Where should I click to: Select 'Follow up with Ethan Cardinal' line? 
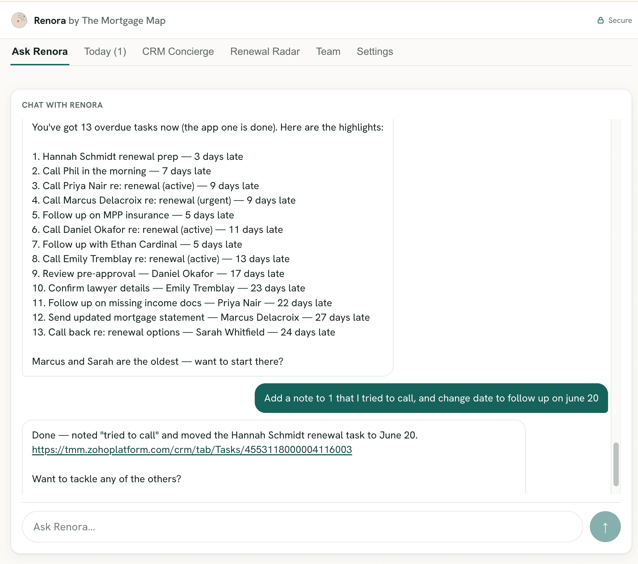tap(137, 244)
